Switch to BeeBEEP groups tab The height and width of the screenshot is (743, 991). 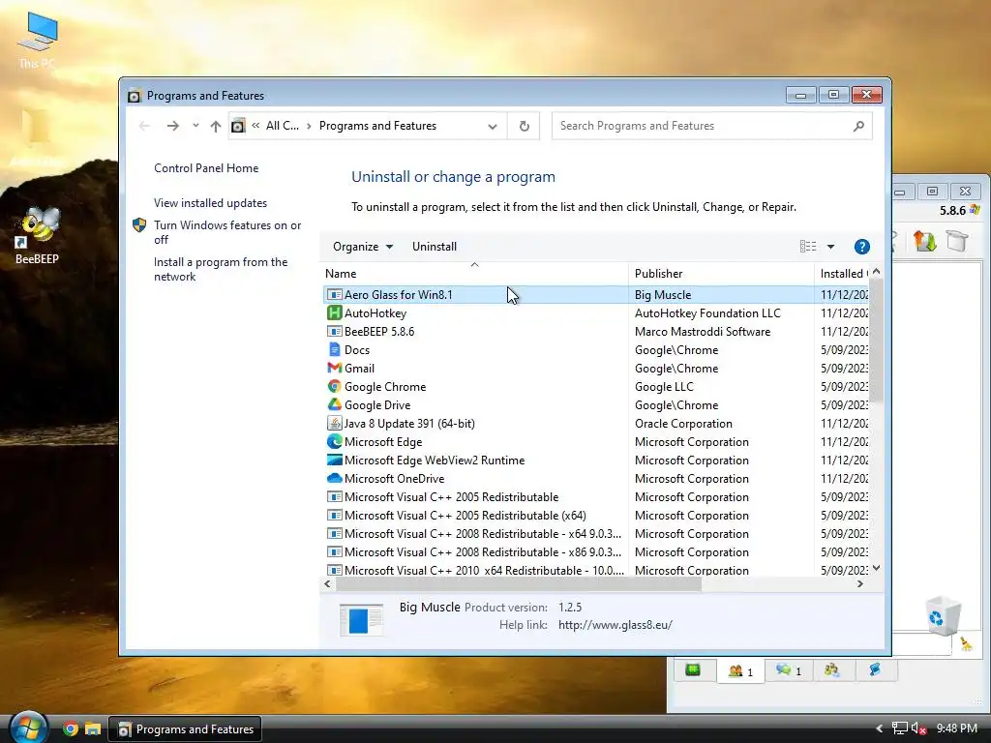(x=832, y=669)
